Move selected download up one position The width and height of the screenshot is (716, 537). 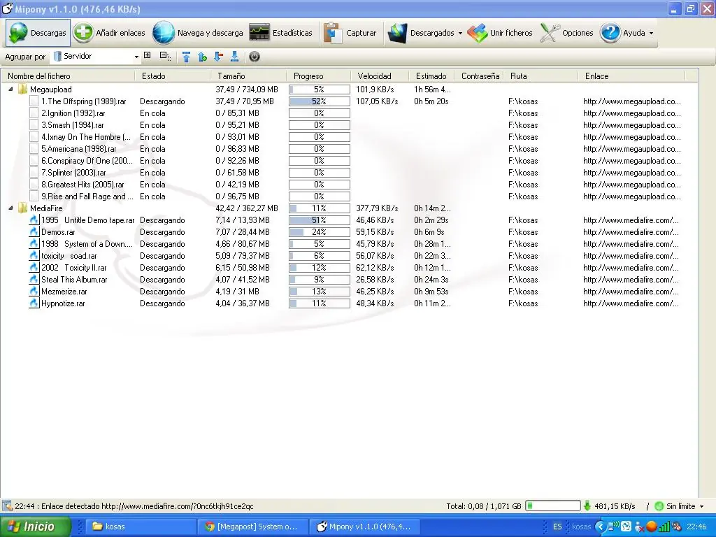coord(202,57)
